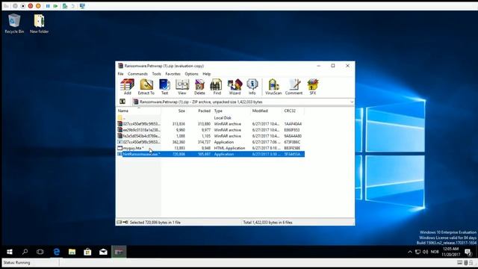Show archive Info
478x269 pixels.
252,87
